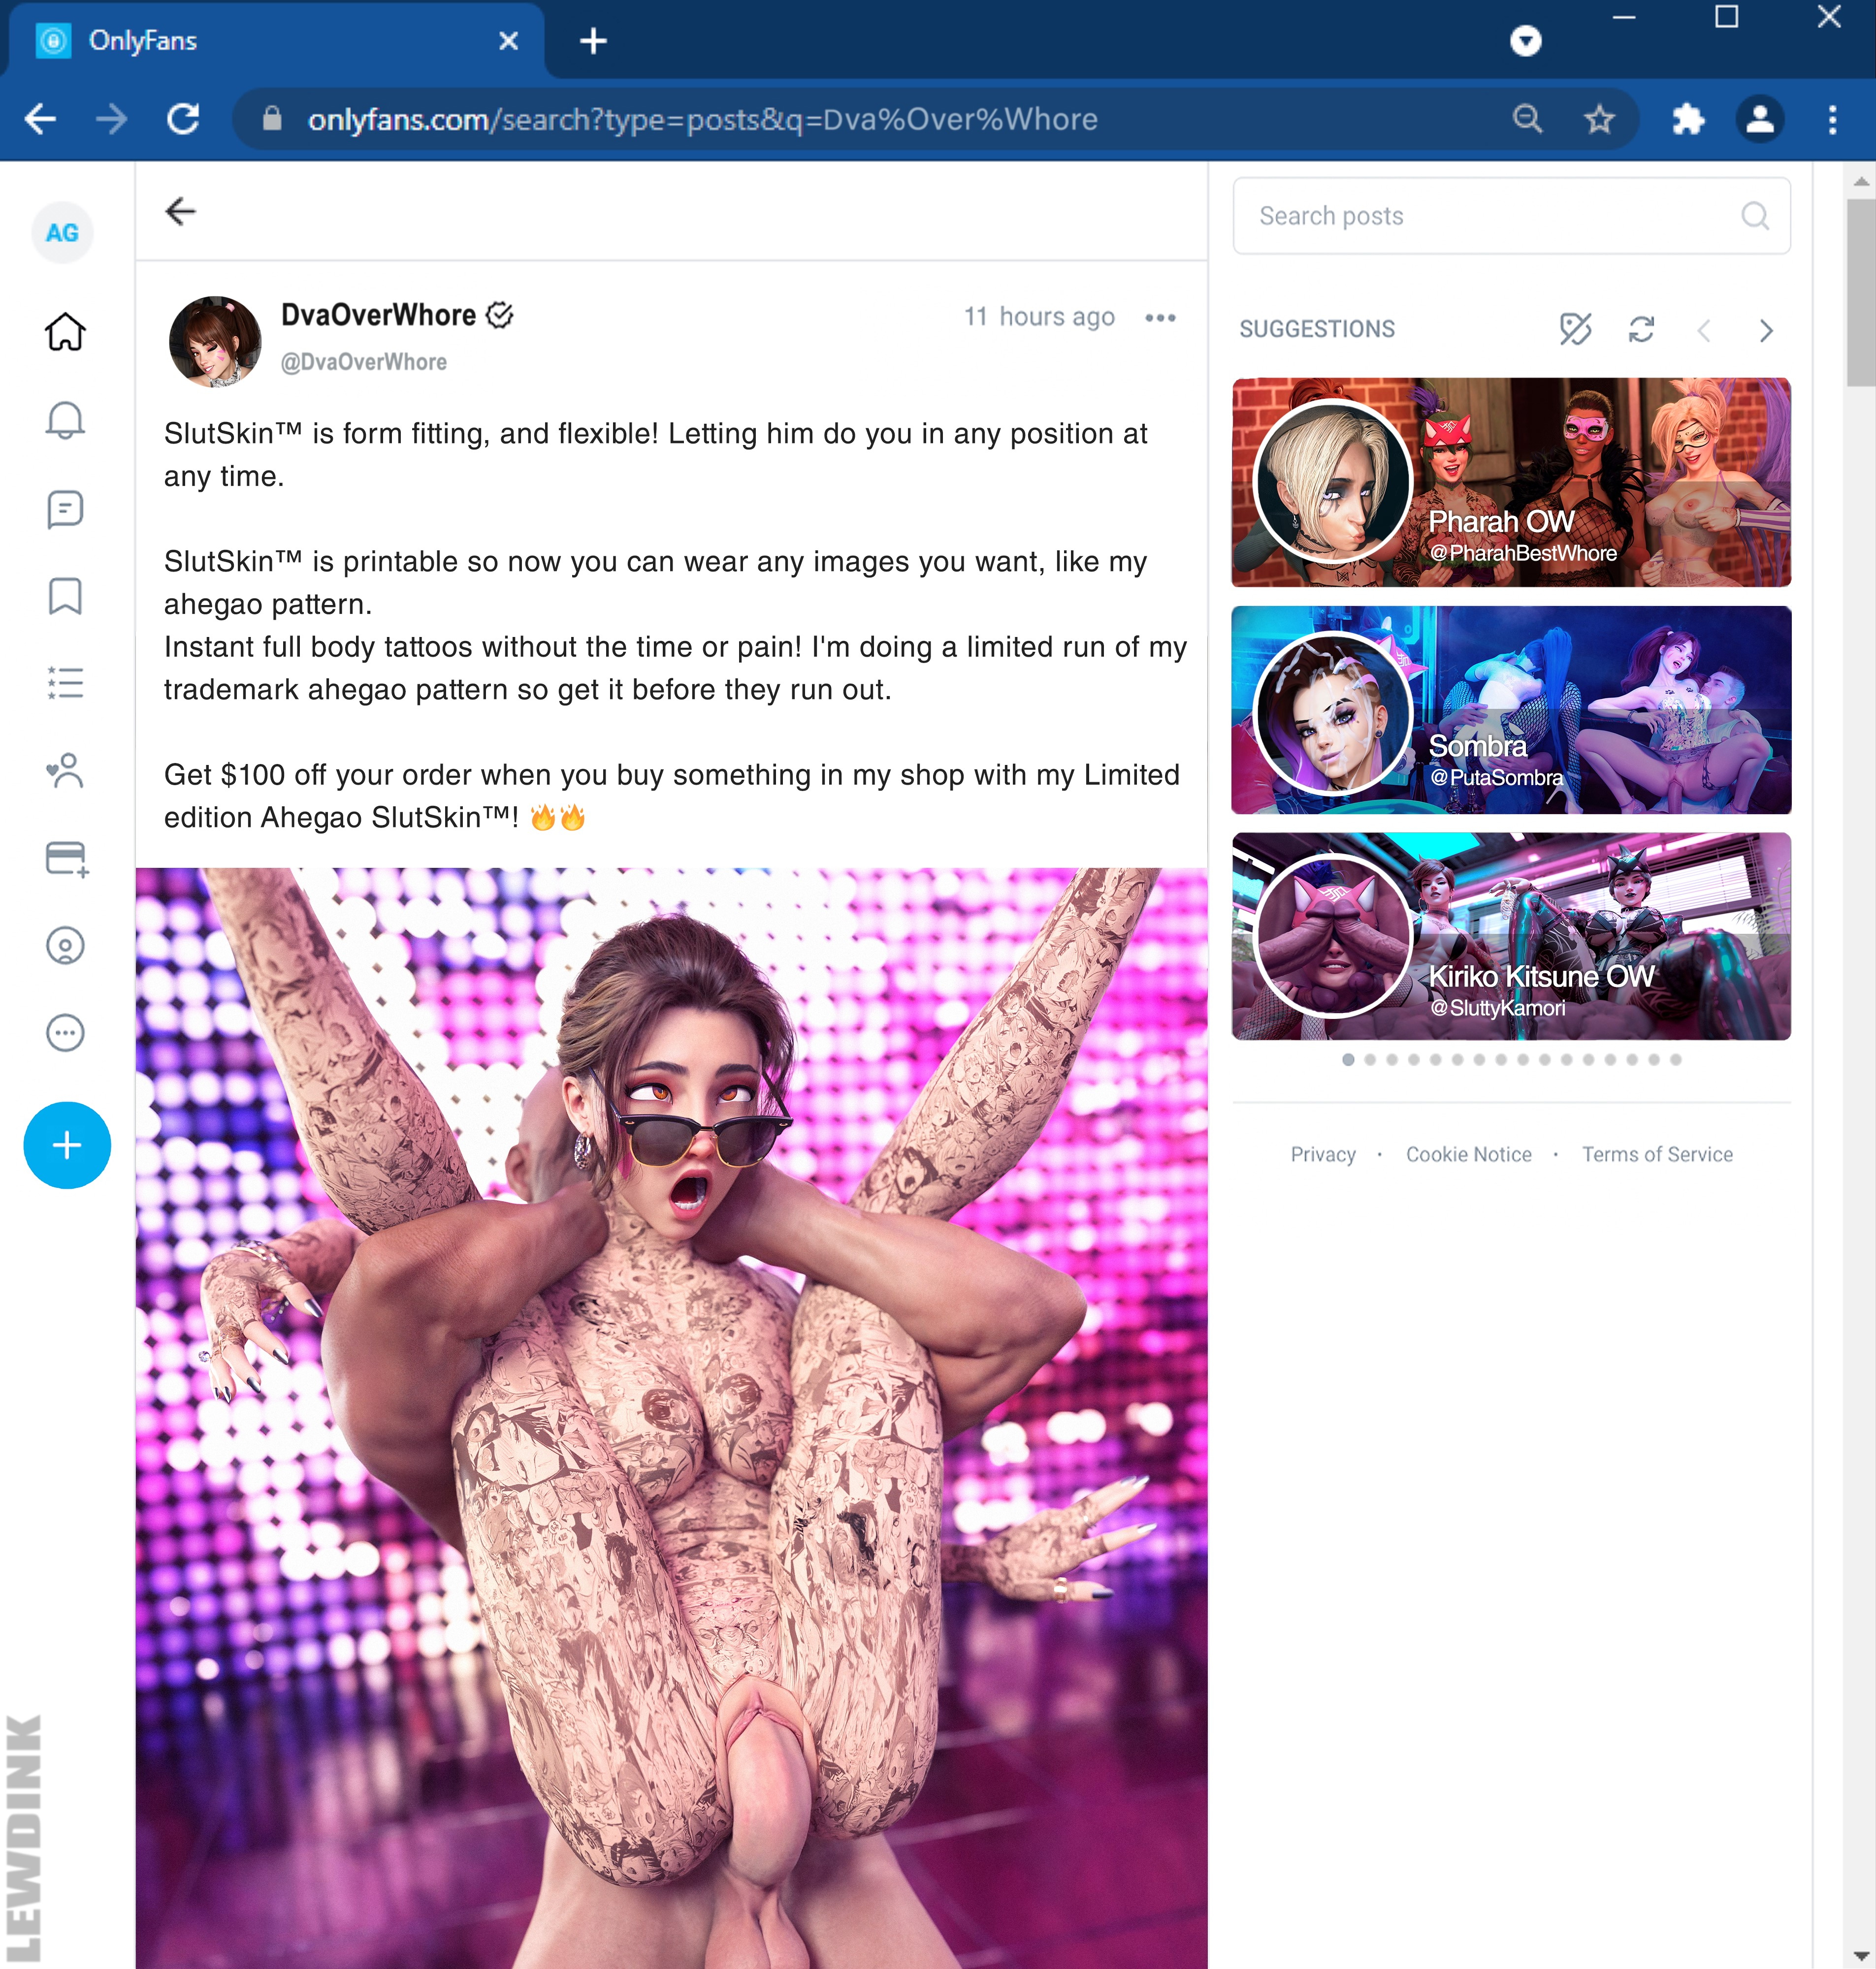Click the verified badge beside DvaOverWhore
The width and height of the screenshot is (1876, 1969).
click(499, 315)
